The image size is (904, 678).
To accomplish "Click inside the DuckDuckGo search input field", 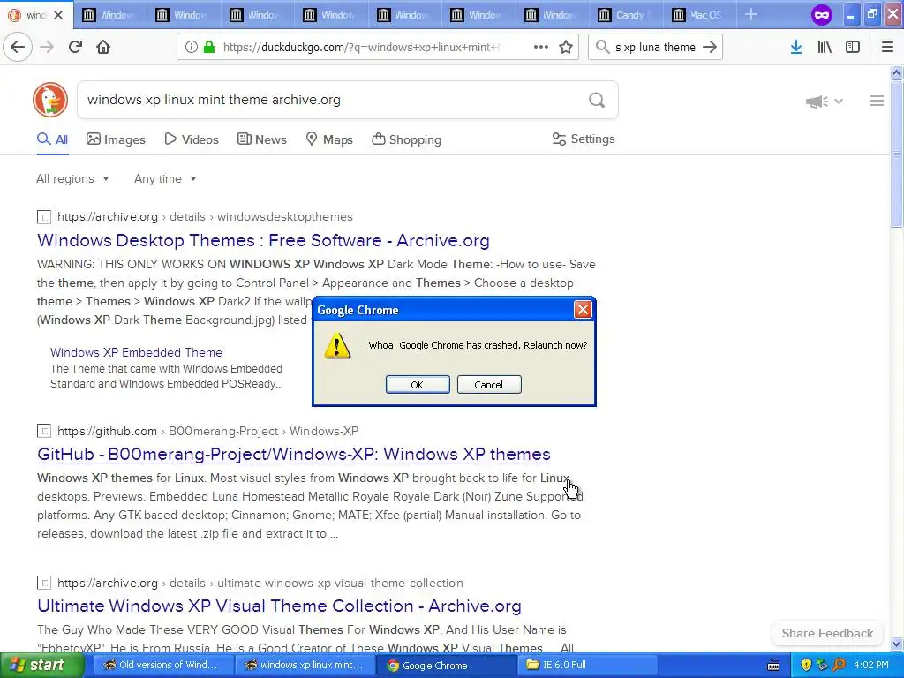I will point(332,100).
